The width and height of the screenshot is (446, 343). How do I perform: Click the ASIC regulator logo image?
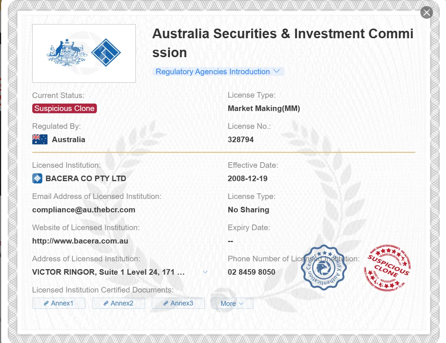pyautogui.click(x=84, y=53)
